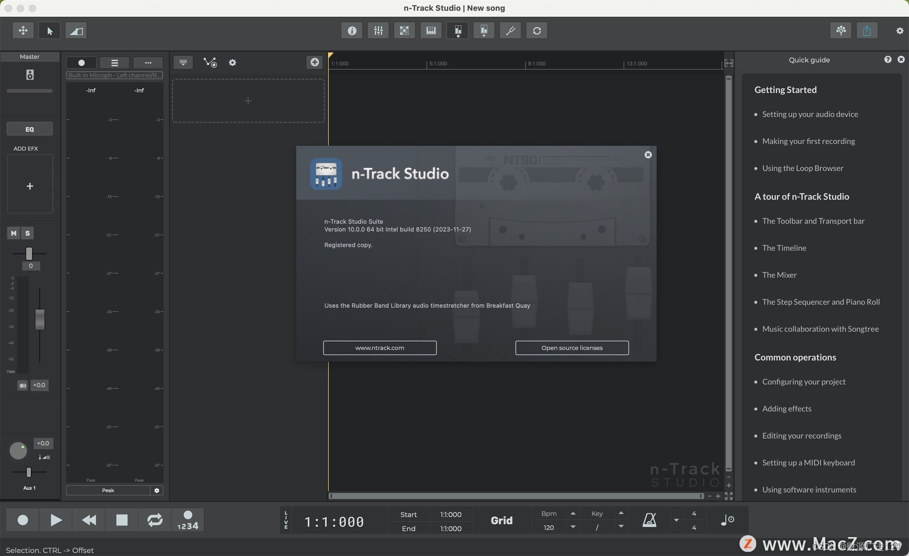Raise Key with up arrow
Screen dimensions: 909x556
pyautogui.click(x=621, y=513)
